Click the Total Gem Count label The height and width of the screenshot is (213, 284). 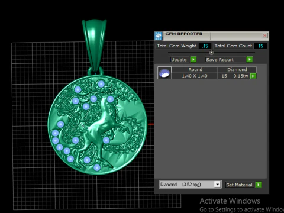233,46
